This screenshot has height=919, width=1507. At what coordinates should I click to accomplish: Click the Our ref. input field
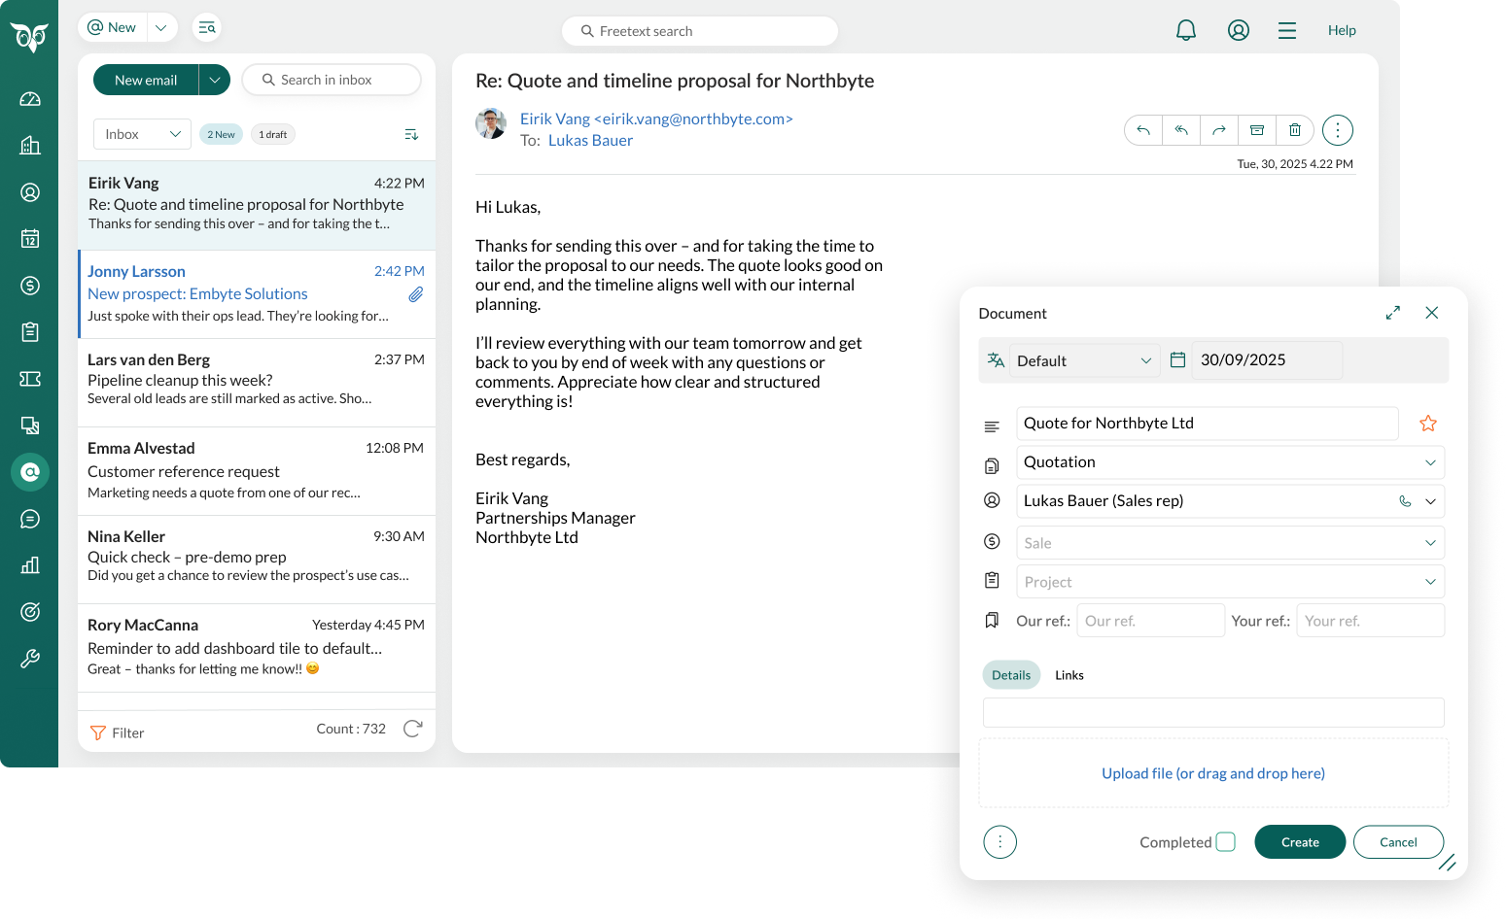(1150, 621)
